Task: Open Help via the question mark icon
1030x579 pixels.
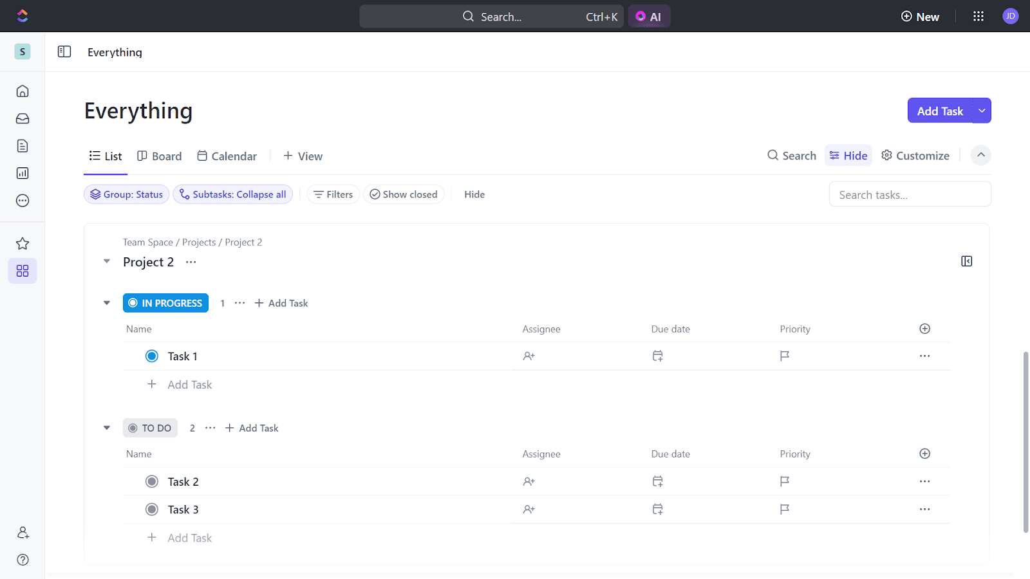Action: 22,560
